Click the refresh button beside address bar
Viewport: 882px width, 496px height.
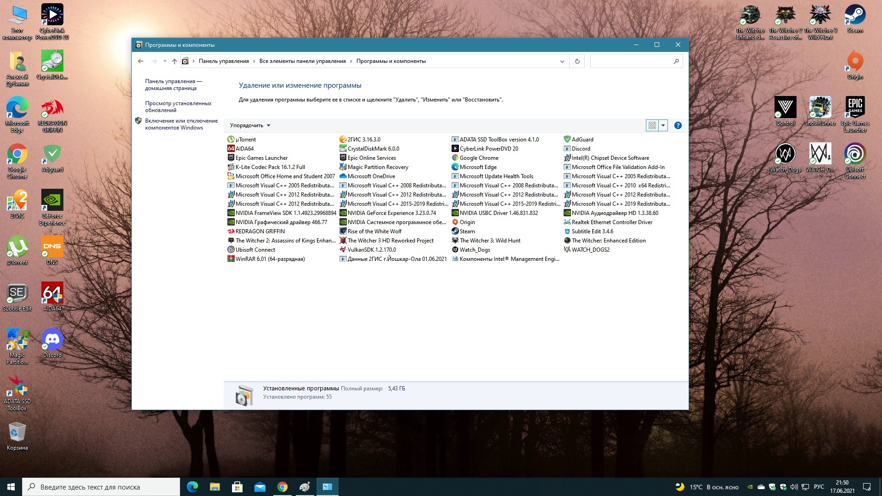(x=577, y=61)
